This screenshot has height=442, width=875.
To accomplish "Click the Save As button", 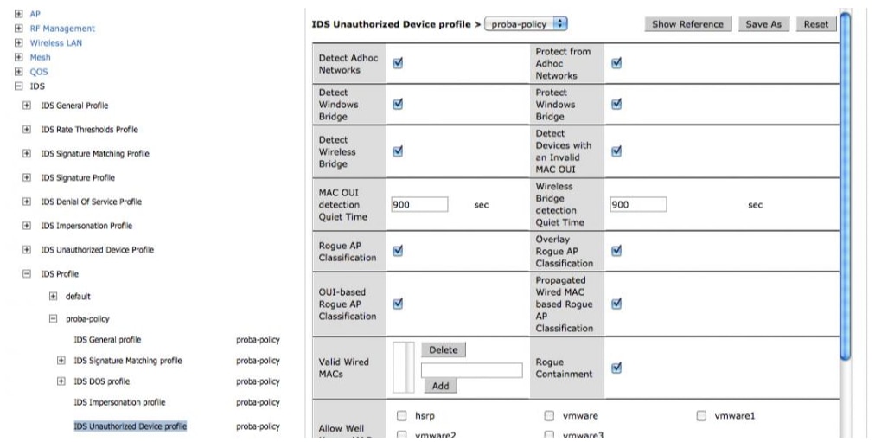I will 763,24.
